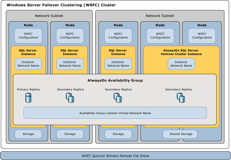This screenshot has width=231, height=160.
Task: Select the middle Secondary Replica database icon
Action: pos(118,98)
